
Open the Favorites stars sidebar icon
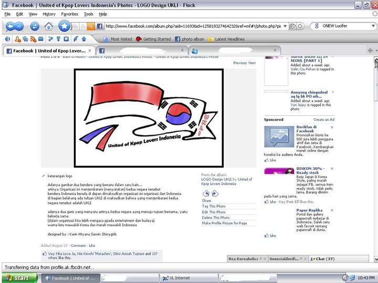coord(50,39)
